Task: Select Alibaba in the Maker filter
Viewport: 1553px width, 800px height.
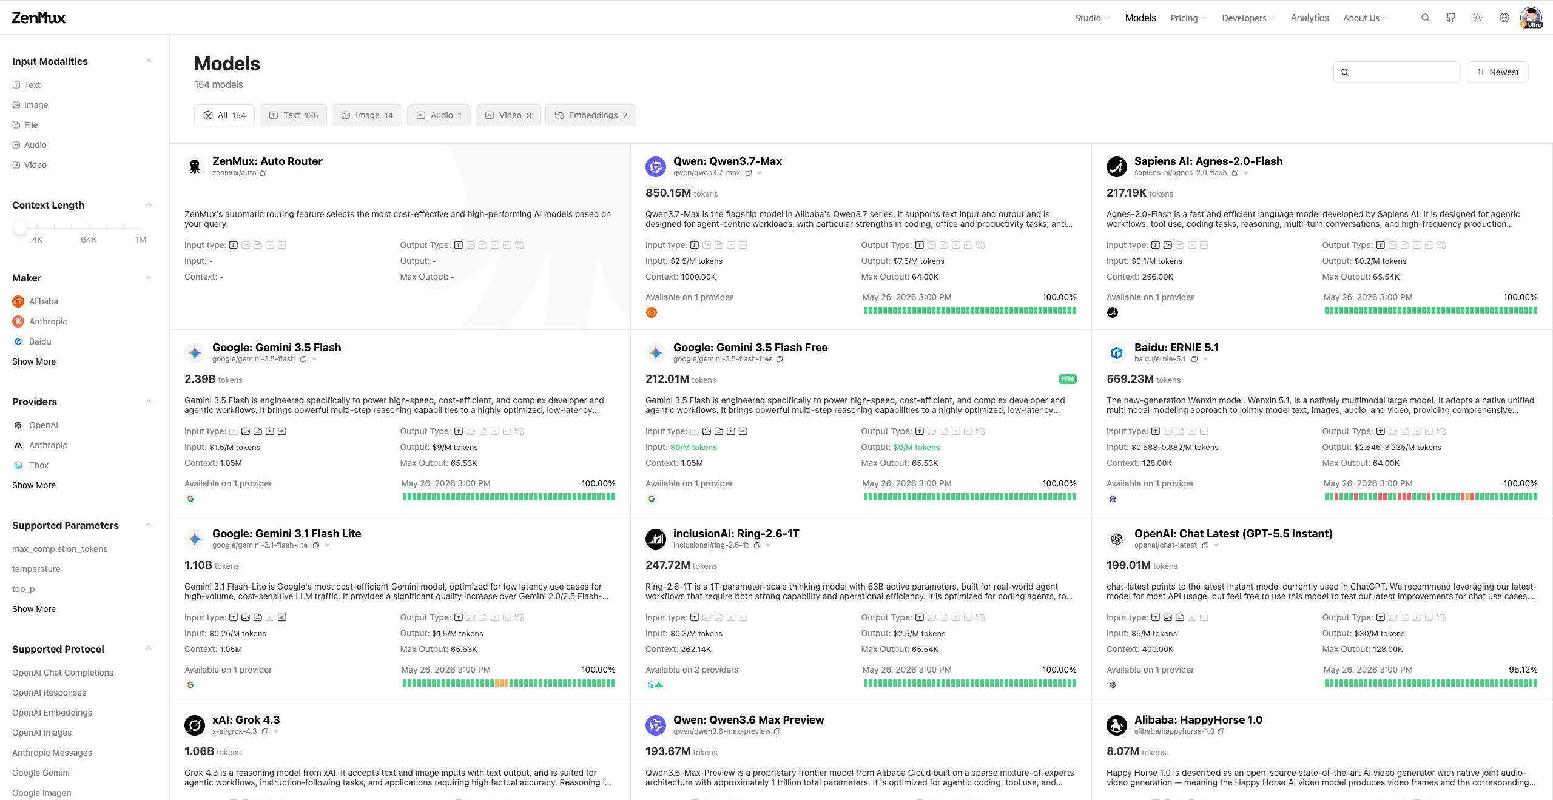Action: coord(35,301)
